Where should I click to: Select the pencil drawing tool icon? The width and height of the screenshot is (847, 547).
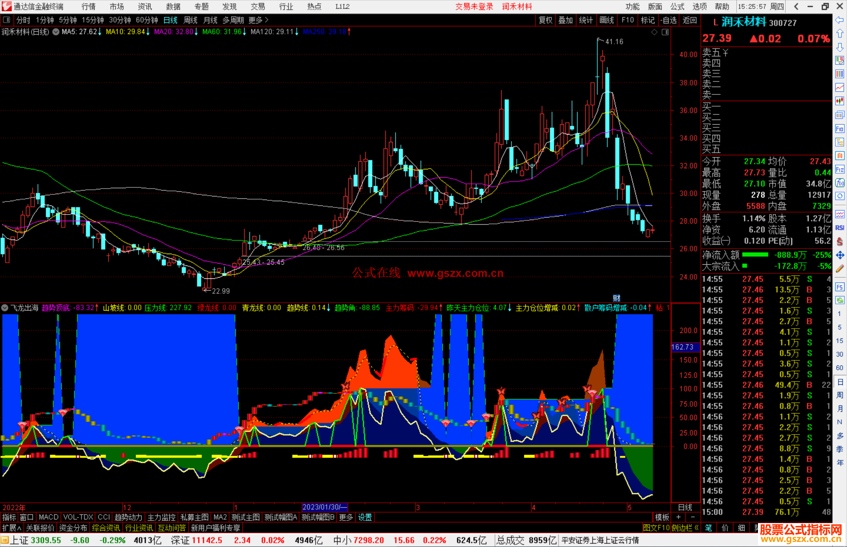click(x=840, y=269)
